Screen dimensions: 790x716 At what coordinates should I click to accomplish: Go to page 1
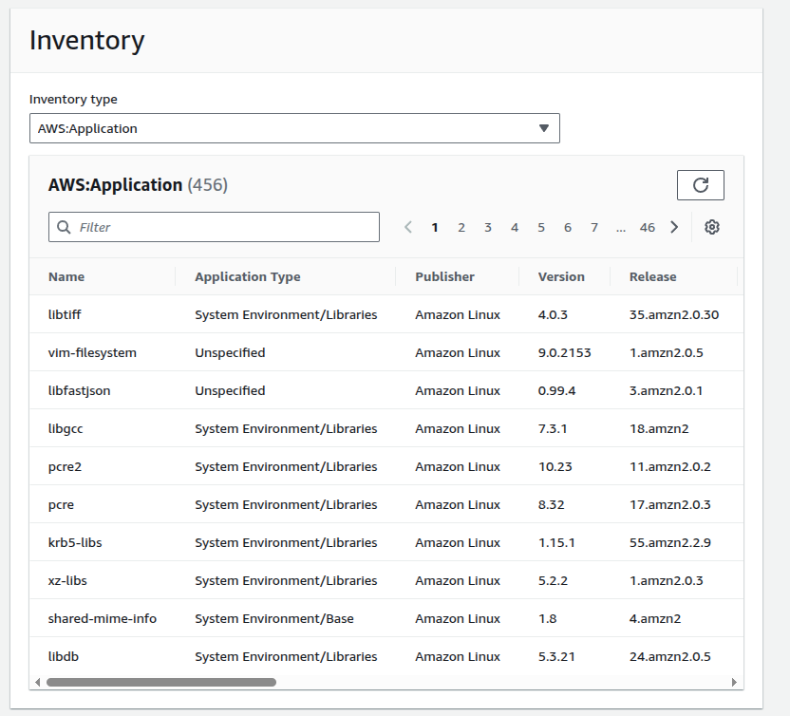pyautogui.click(x=435, y=228)
